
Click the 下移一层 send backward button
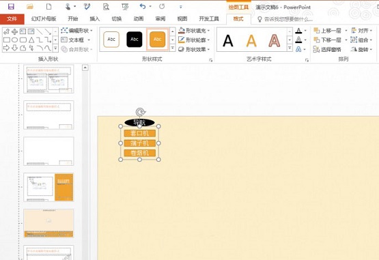pos(327,40)
